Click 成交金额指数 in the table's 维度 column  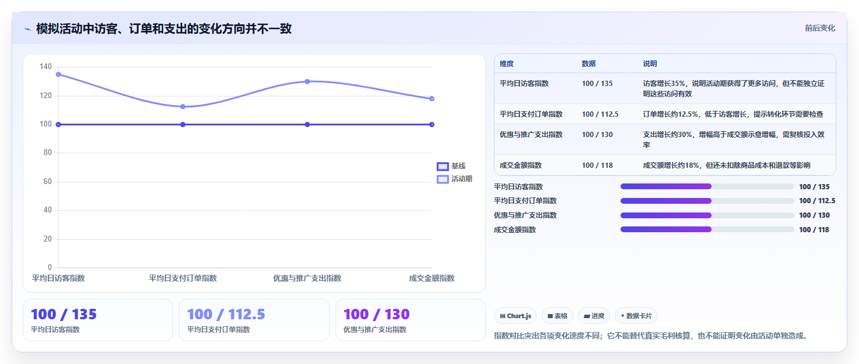[521, 165]
